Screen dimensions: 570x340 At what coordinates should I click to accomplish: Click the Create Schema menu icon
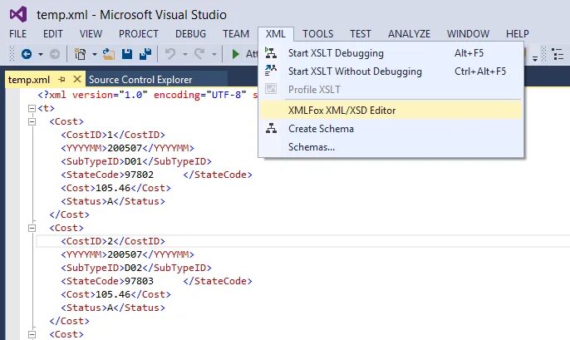pos(271,129)
